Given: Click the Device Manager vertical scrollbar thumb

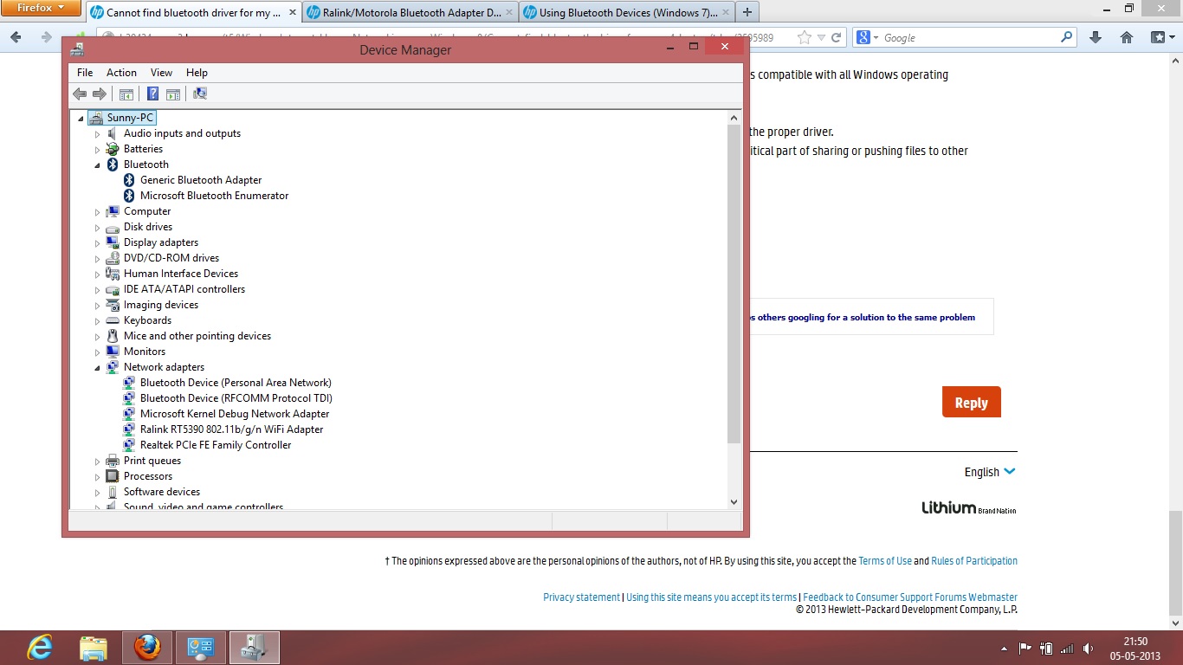Looking at the screenshot, I should coord(734,284).
